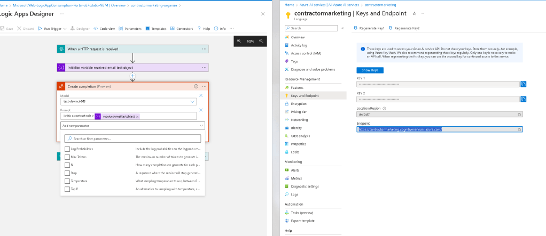Click Info in the designer toolbar
The image size is (546, 236).
click(220, 29)
